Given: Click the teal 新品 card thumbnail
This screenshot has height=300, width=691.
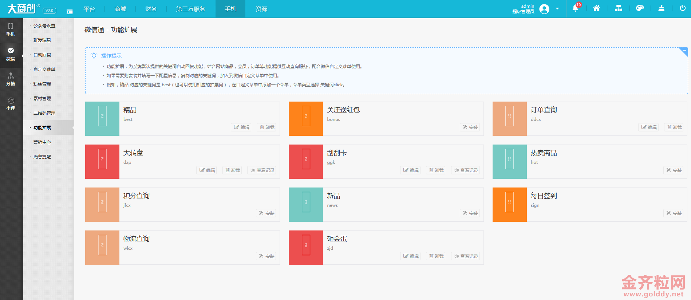Looking at the screenshot, I should (x=306, y=205).
